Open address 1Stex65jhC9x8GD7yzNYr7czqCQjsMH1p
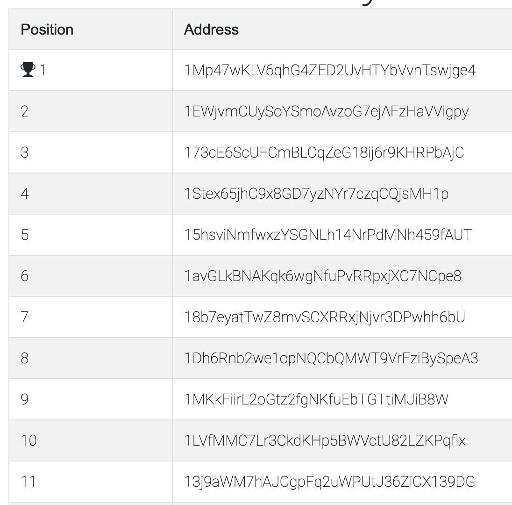512x505 pixels. [x=316, y=194]
